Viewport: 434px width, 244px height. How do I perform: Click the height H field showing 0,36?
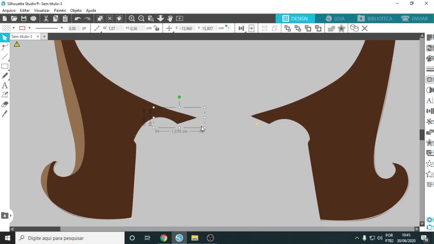pos(137,28)
